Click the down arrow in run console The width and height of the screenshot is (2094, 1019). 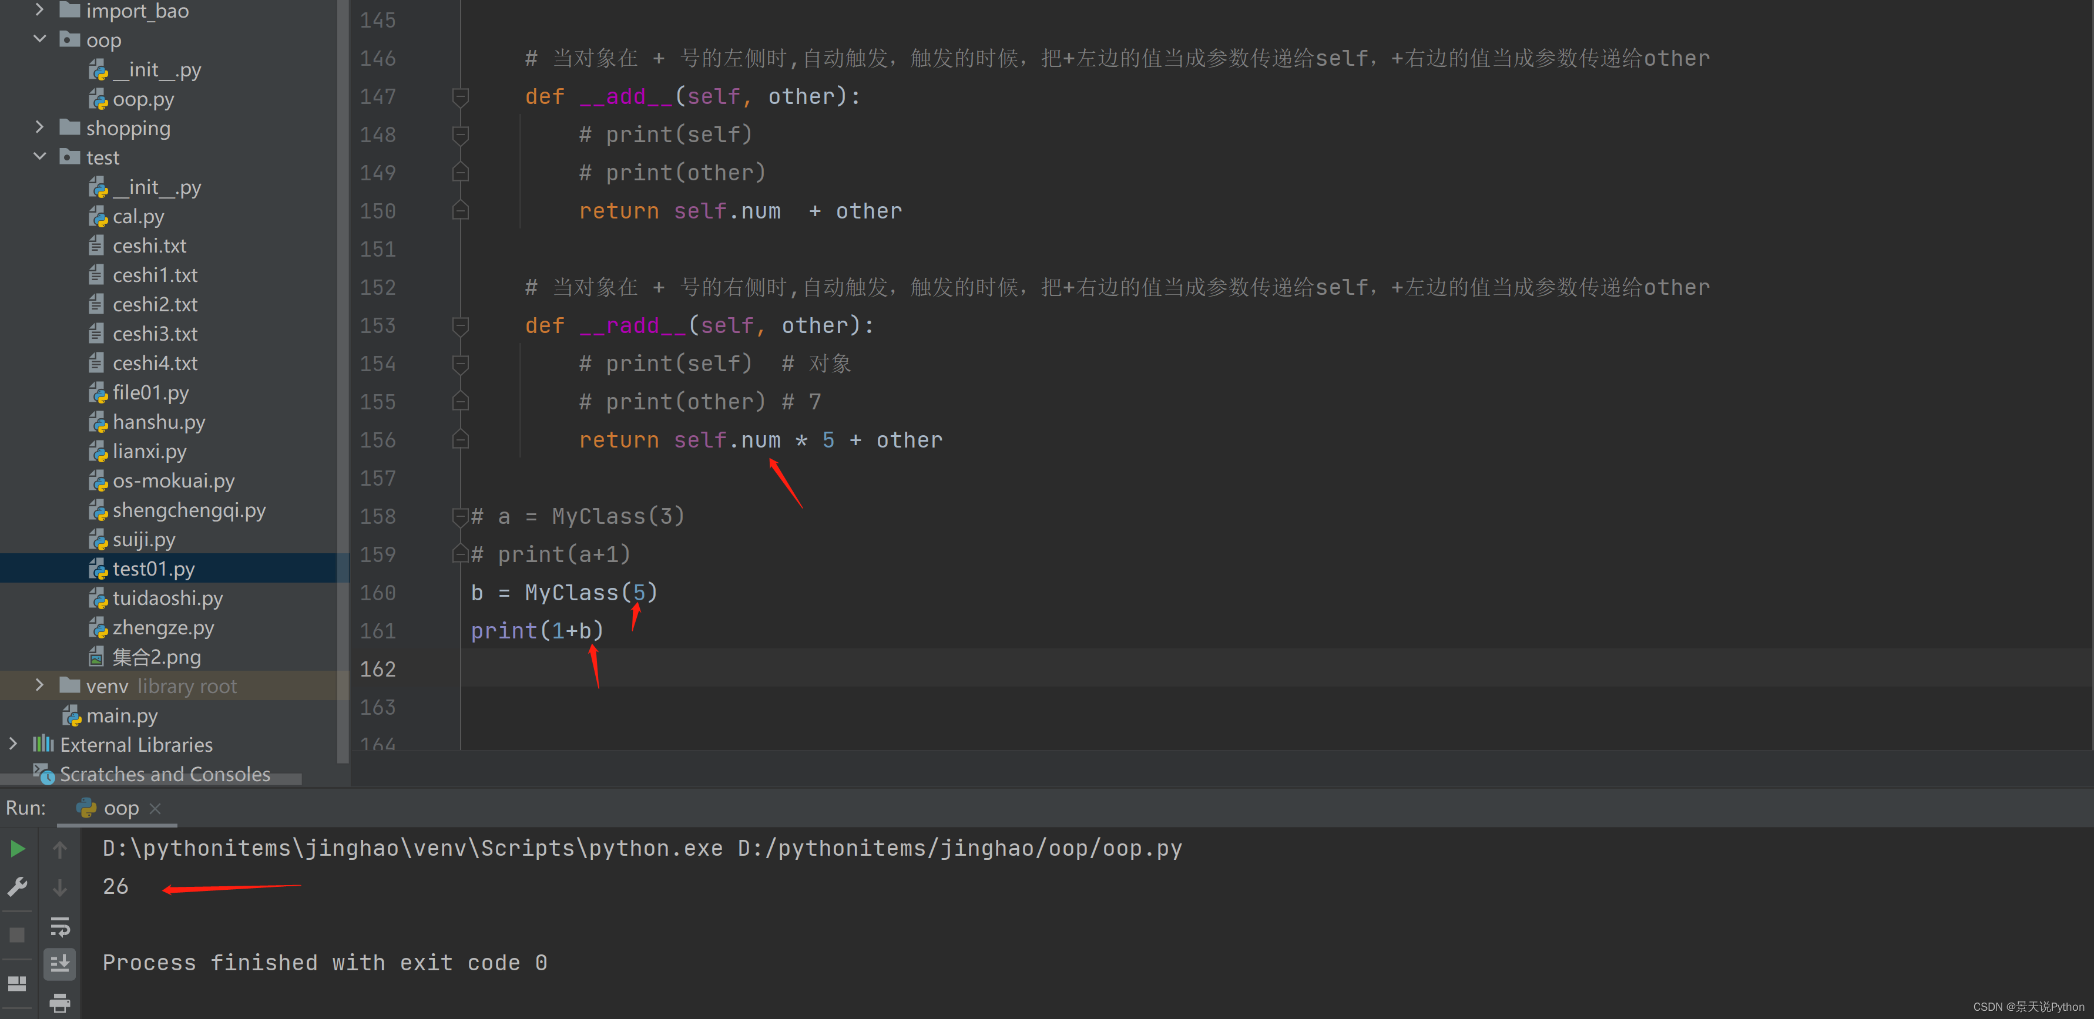[60, 887]
